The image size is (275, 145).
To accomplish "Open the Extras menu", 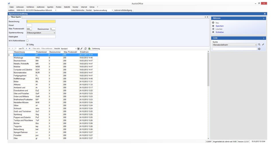I will [x=92, y=7].
